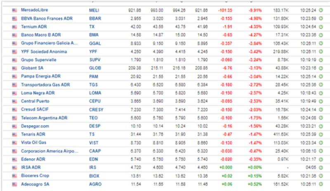Image resolution: width=330 pixels, height=191 pixels.
Task: Open the MercadoLibre stock link
Action: click(33, 10)
